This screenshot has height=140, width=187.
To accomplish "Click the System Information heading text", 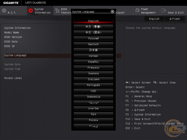I will click(x=18, y=28).
